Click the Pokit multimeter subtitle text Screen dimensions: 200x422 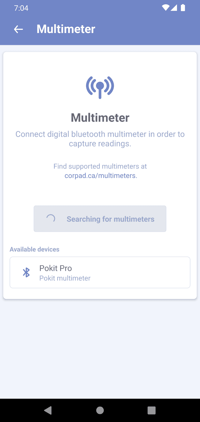(65, 278)
